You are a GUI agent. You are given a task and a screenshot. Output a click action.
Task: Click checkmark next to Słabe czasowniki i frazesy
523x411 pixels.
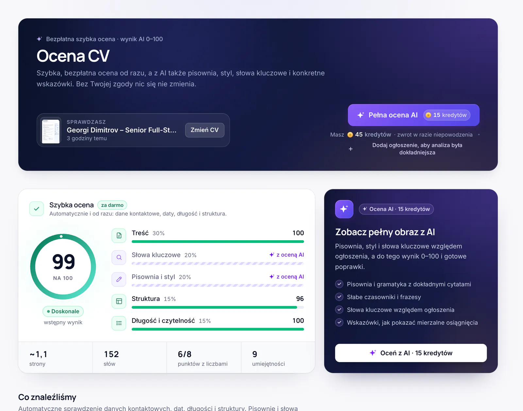pos(339,297)
